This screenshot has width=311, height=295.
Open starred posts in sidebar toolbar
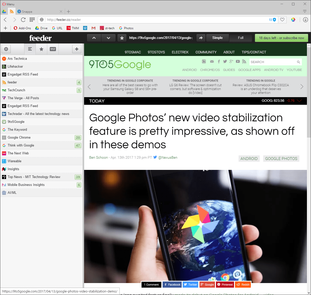41,49
